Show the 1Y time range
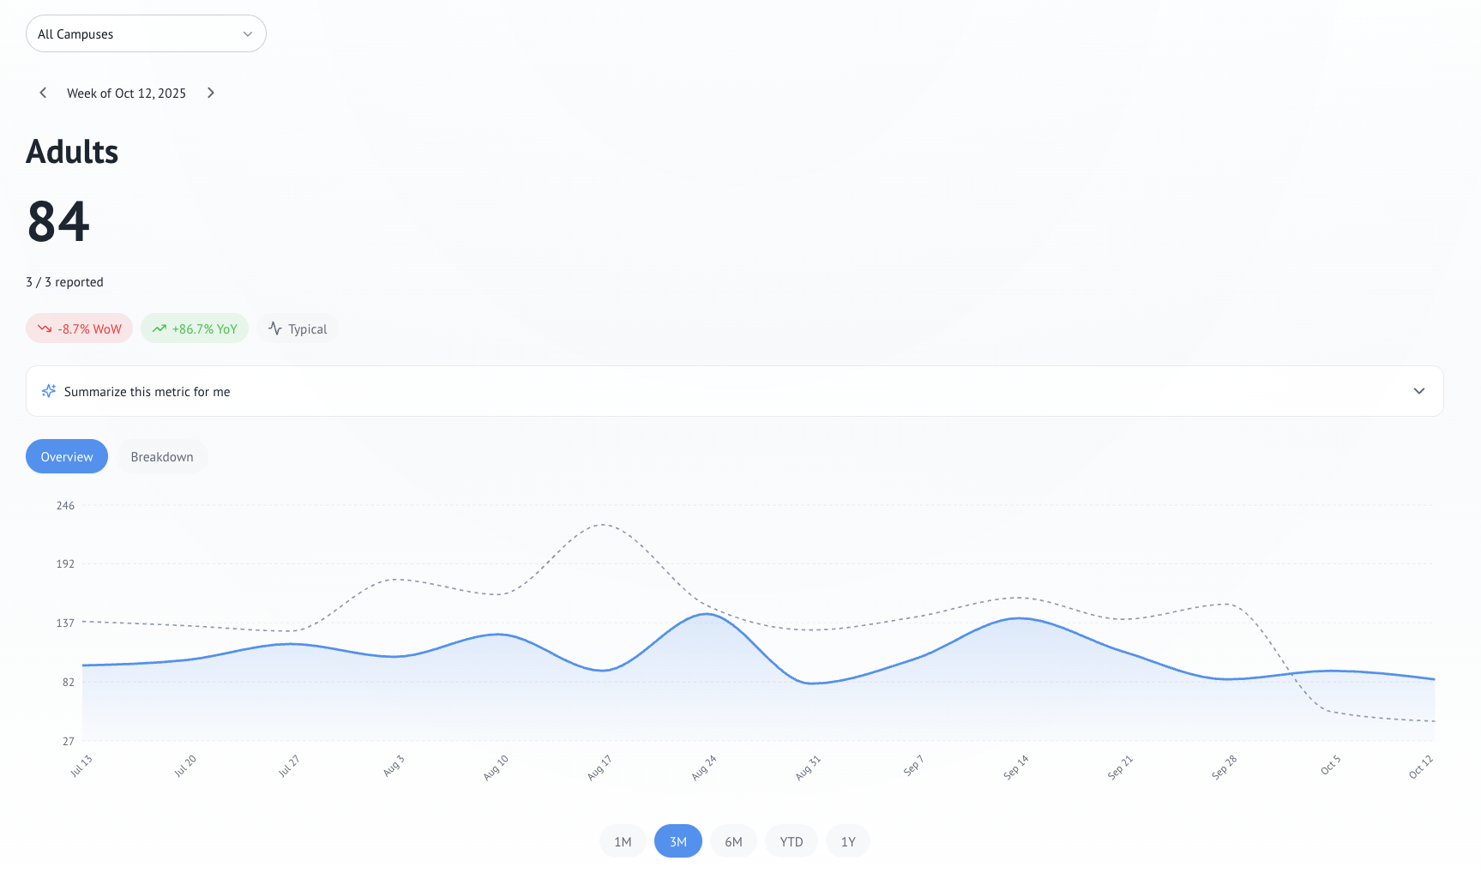 click(x=848, y=841)
